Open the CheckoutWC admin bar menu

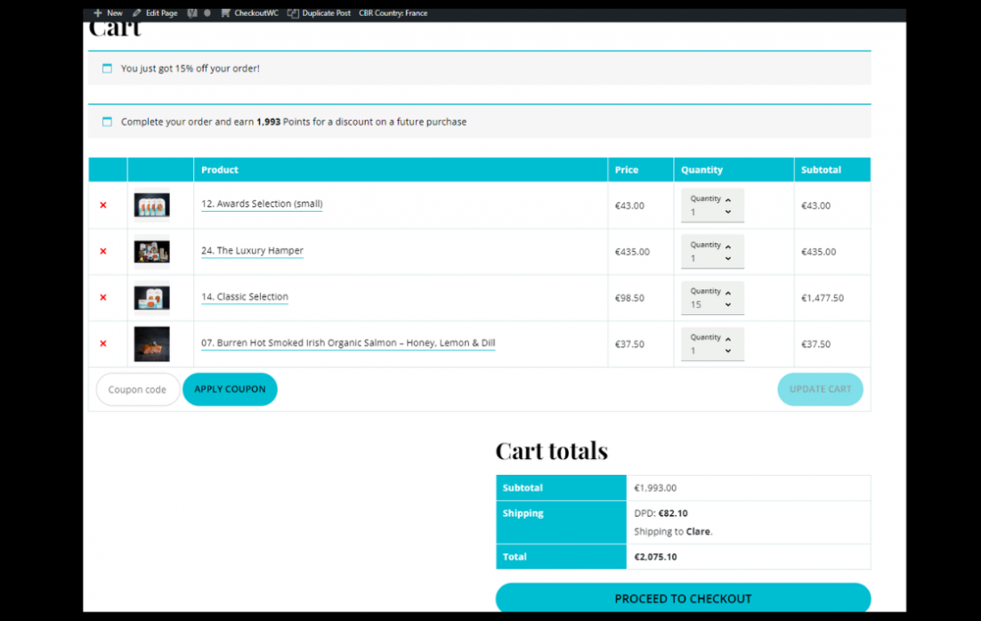click(x=250, y=13)
